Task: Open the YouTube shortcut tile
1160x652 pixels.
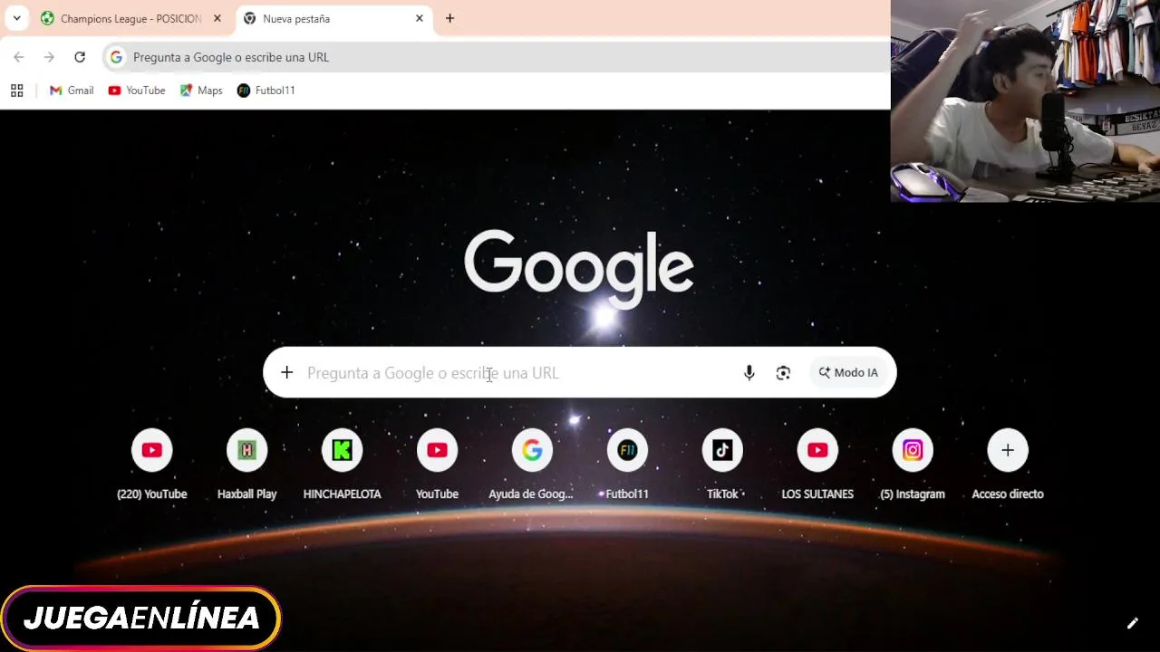Action: [x=438, y=465]
